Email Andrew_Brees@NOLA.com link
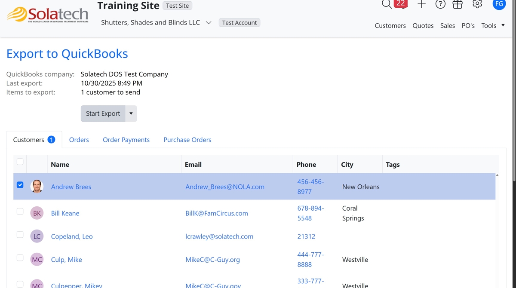The image size is (516, 288). pyautogui.click(x=225, y=187)
